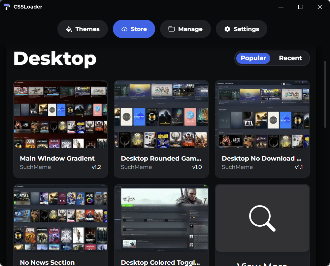This screenshot has width=330, height=266.
Task: Open the Settings tab
Action: [x=242, y=29]
